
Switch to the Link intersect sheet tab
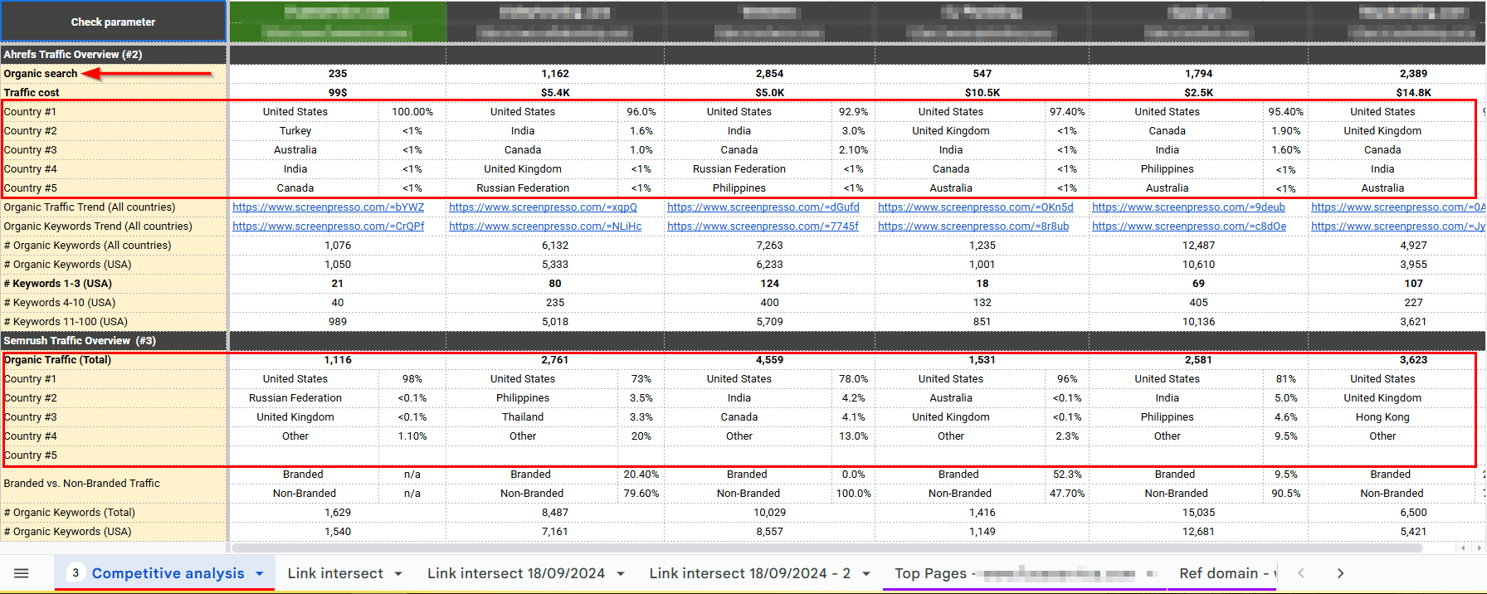[x=334, y=573]
